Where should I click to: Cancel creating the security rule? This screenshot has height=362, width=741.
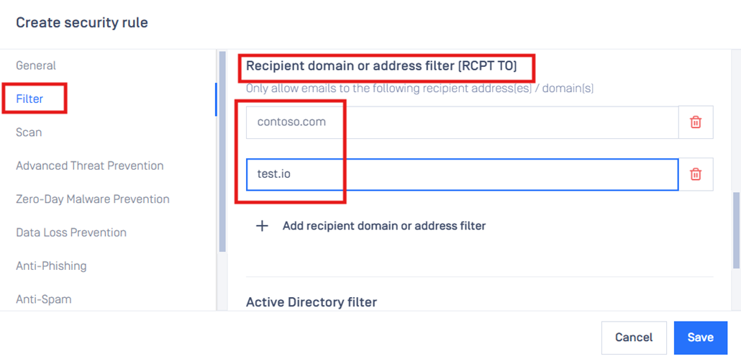(x=634, y=338)
